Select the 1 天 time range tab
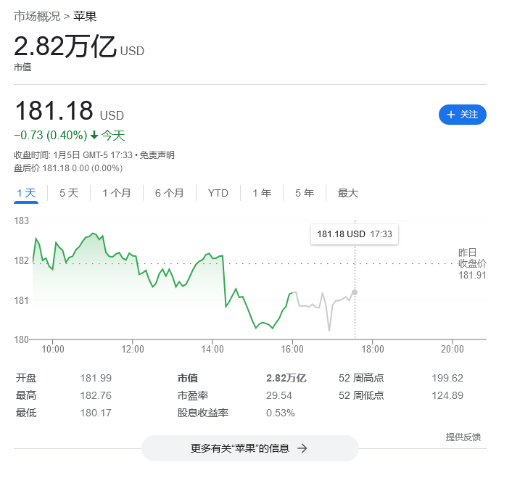Viewport: 512px width, 478px height. [26, 193]
